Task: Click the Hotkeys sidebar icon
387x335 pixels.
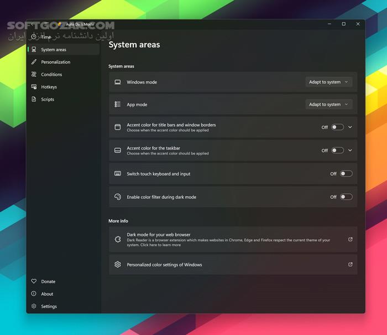Action: [34, 87]
